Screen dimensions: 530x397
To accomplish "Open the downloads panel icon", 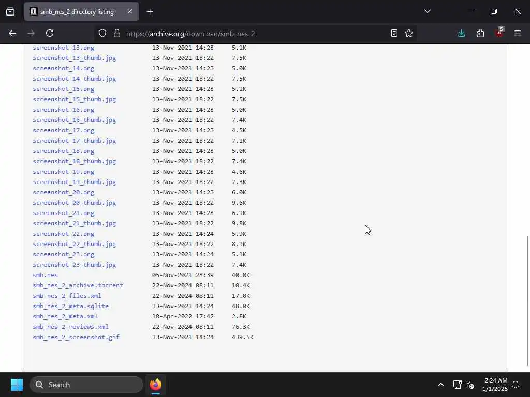I will point(461,34).
